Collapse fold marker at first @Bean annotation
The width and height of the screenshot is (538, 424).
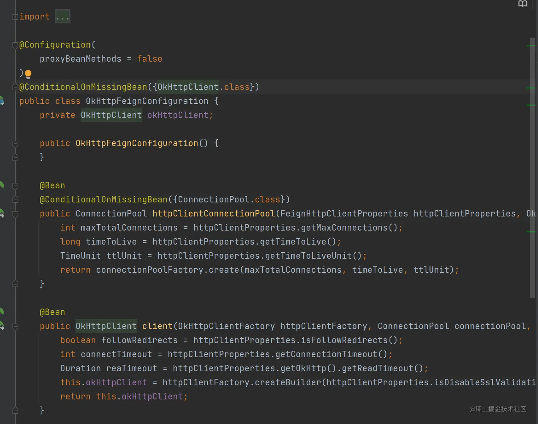tap(15, 186)
